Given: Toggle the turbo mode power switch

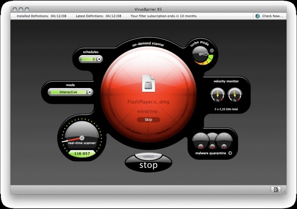Looking at the screenshot, I should point(211,51).
